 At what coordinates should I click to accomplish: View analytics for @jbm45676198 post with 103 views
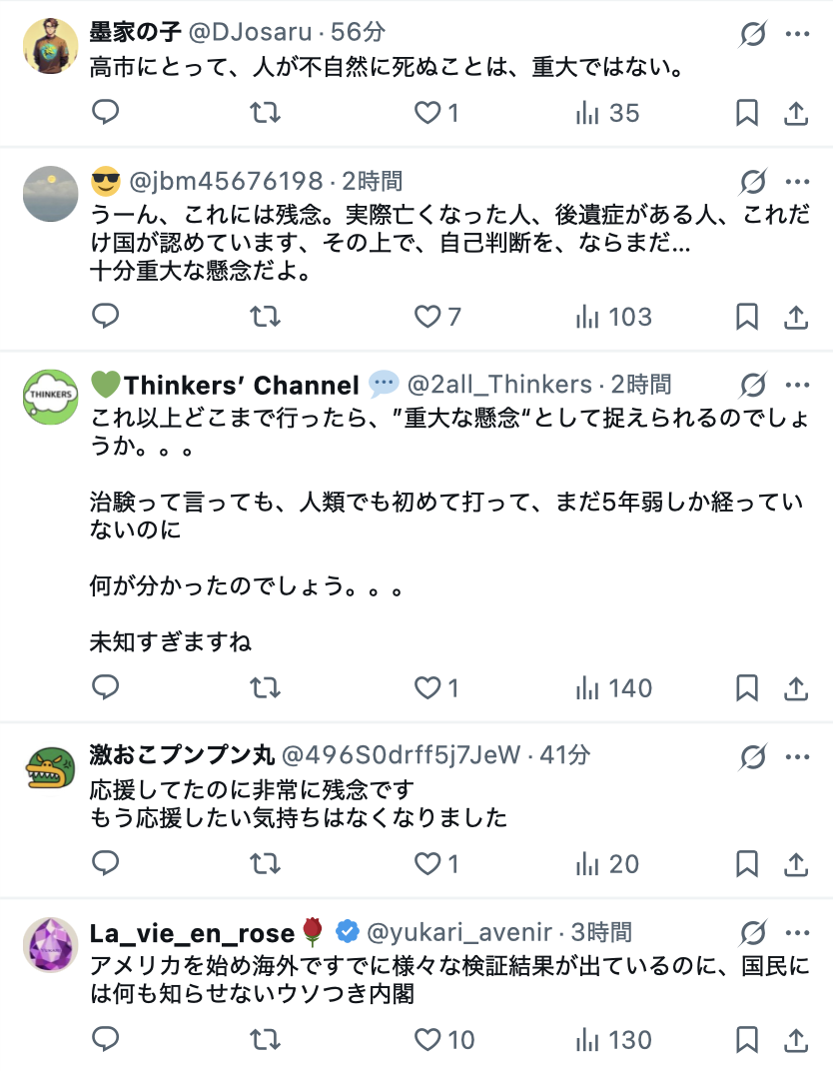pyautogui.click(x=613, y=317)
